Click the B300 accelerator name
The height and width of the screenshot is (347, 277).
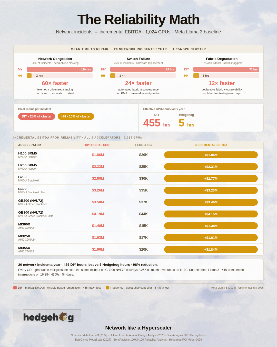pyautogui.click(x=22, y=189)
